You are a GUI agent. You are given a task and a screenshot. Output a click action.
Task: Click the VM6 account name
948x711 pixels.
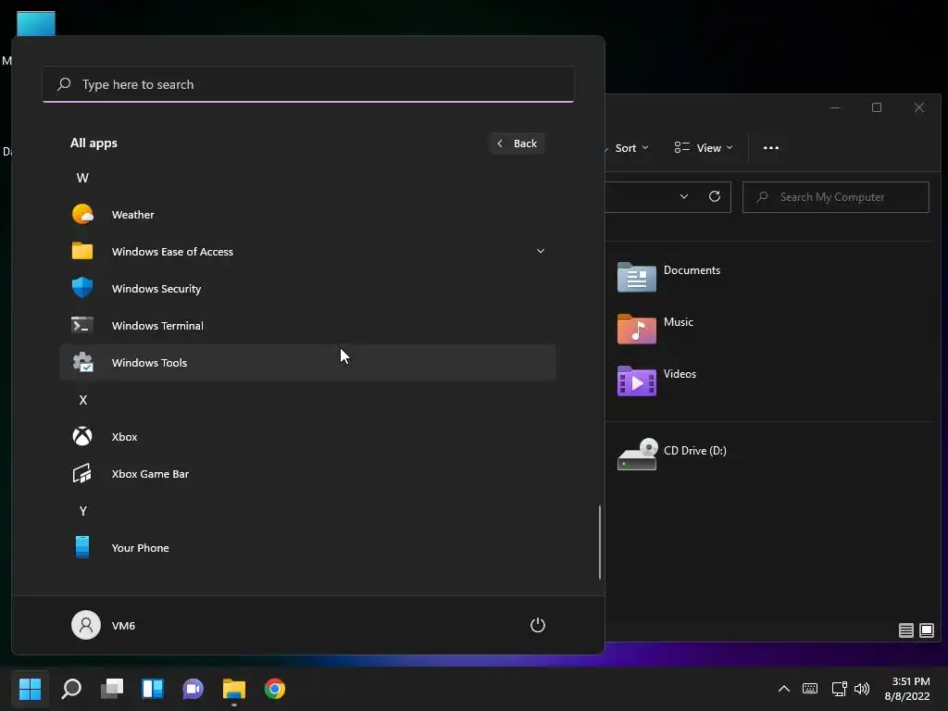point(123,626)
